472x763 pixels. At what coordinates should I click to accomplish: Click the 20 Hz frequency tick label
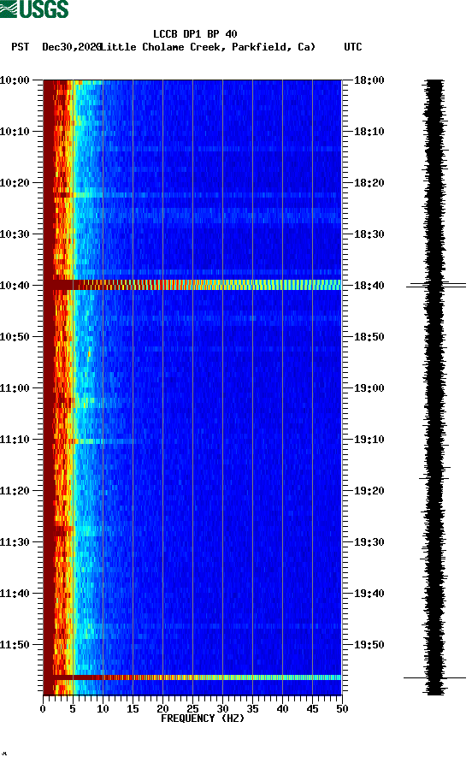point(162,709)
